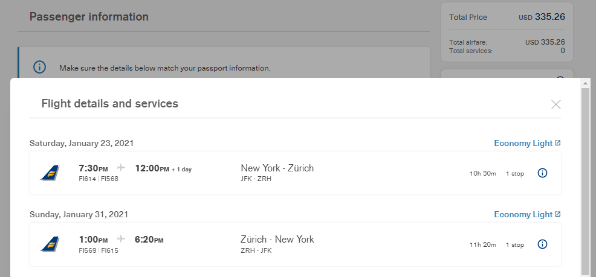Click info icon for Zürich - New York flight
This screenshot has width=596, height=277.
[542, 244]
